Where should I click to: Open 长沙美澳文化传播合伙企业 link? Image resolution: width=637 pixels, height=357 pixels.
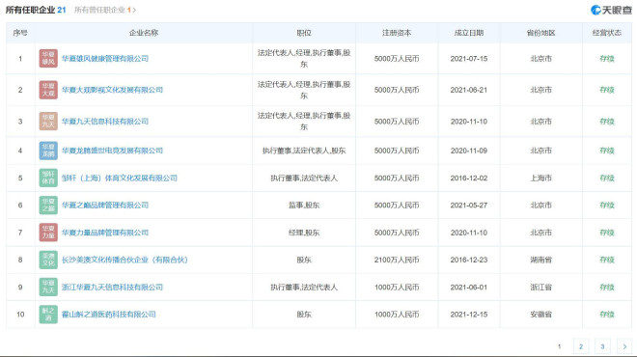click(x=125, y=260)
